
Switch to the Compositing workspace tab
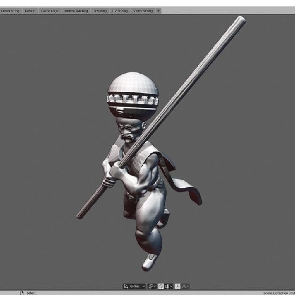point(10,11)
